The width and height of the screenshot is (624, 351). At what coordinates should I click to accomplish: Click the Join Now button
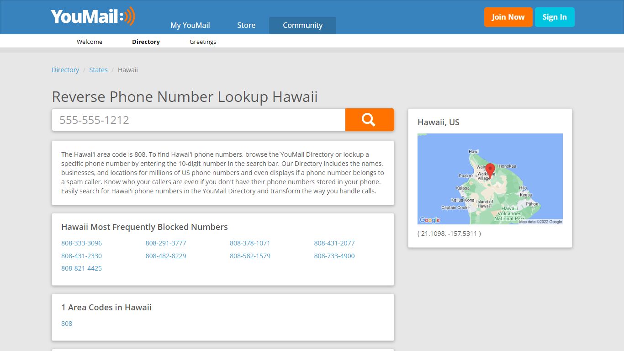tap(508, 17)
